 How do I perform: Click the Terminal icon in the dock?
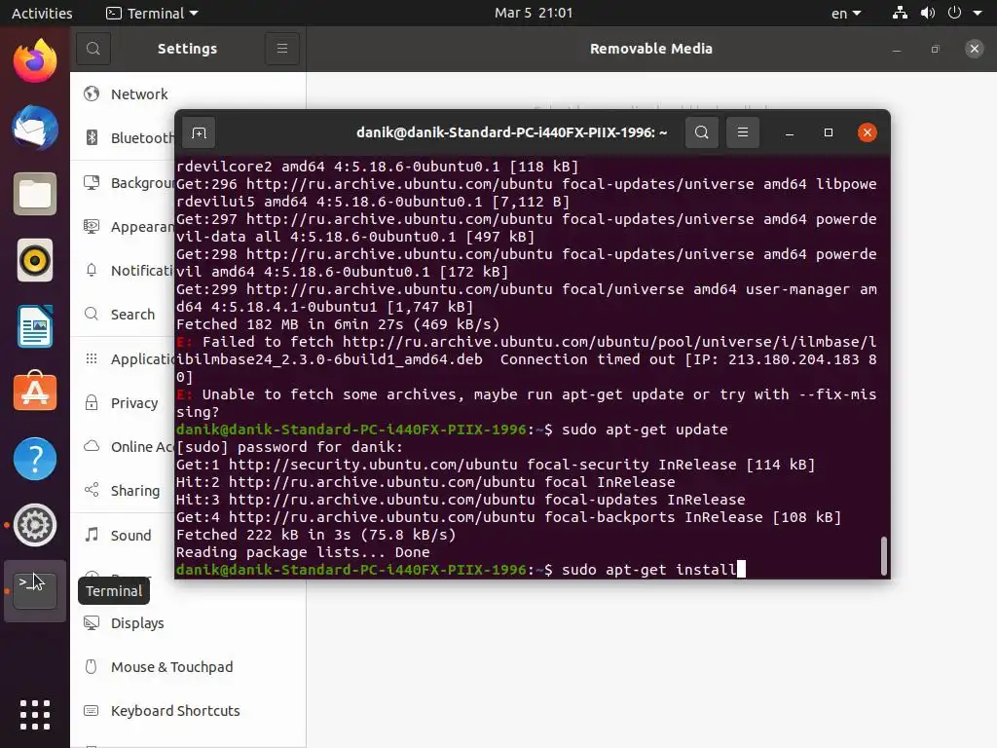pos(35,591)
